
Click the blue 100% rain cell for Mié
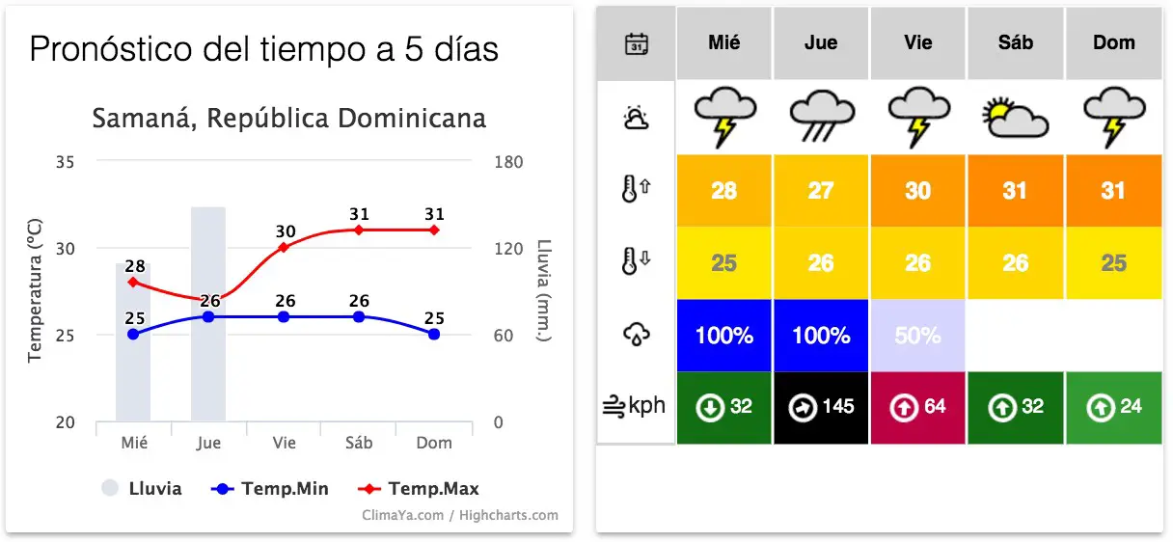724,336
